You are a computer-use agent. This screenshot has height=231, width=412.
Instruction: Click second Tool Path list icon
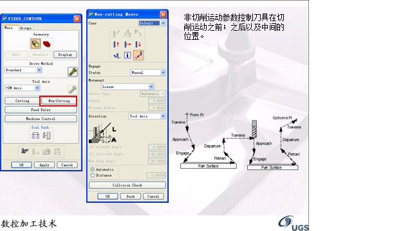point(46,135)
